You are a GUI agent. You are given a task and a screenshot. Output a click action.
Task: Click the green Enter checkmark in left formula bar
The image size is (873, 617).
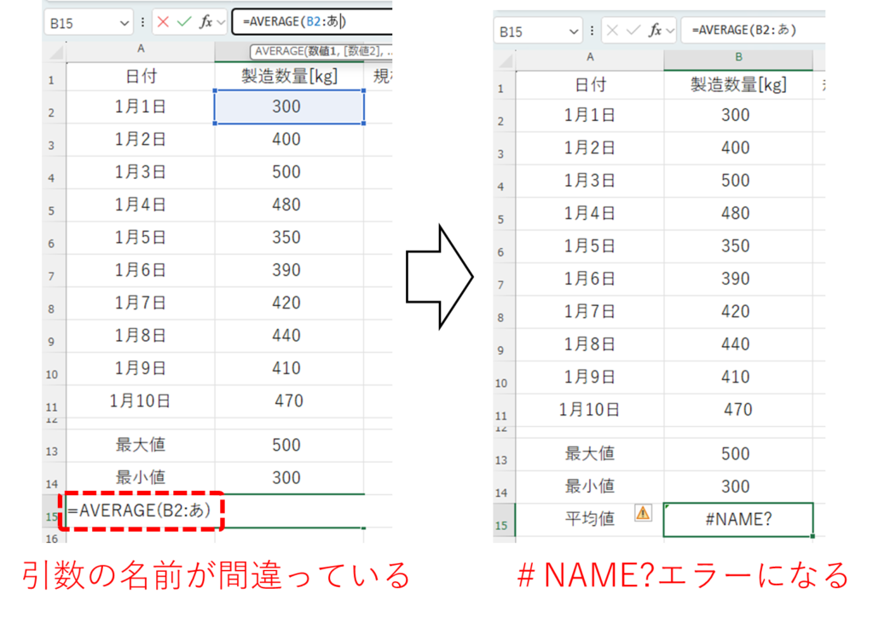click(x=184, y=22)
